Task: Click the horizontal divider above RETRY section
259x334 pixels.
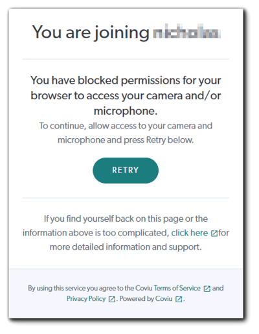Action: (126, 59)
